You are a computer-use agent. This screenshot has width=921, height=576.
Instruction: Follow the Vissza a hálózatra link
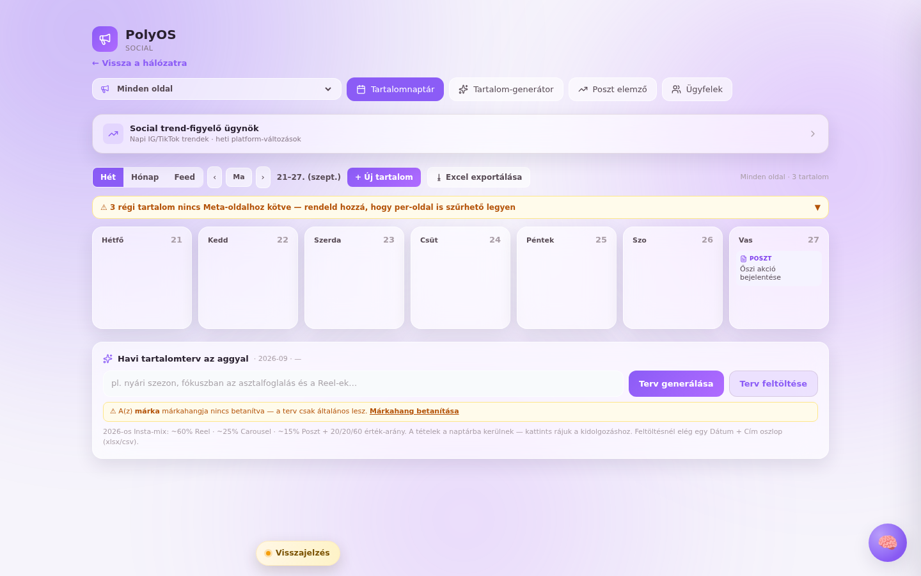click(139, 63)
